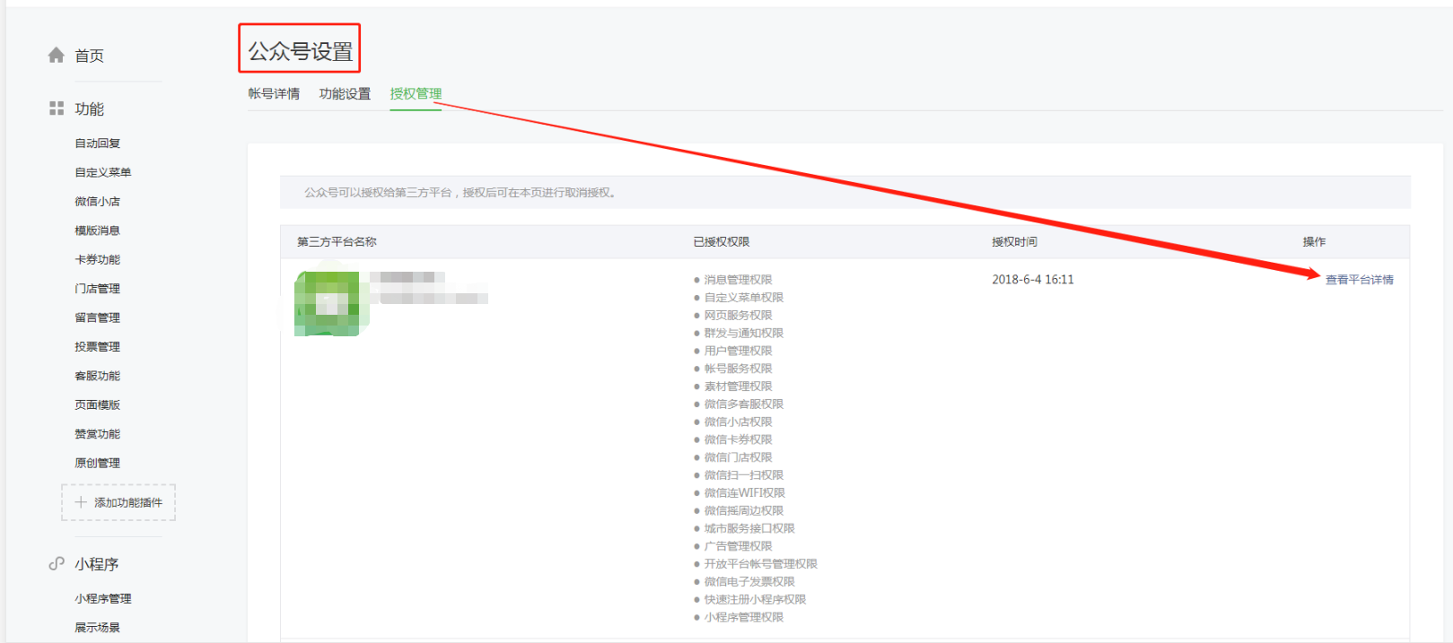Image resolution: width=1453 pixels, height=643 pixels.
Task: Open 自动回复 in the sidebar
Action: pyautogui.click(x=97, y=143)
